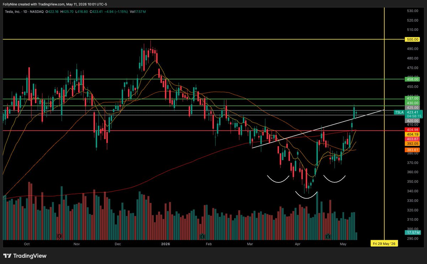Click the TradingView logo at bottom left
This screenshot has height=264, width=427.
coord(25,256)
